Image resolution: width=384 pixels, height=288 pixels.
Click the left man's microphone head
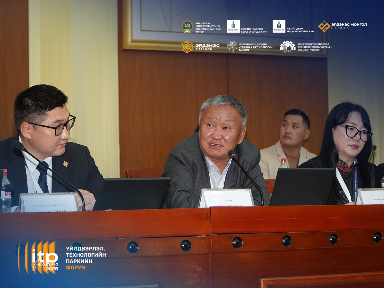tap(18, 145)
